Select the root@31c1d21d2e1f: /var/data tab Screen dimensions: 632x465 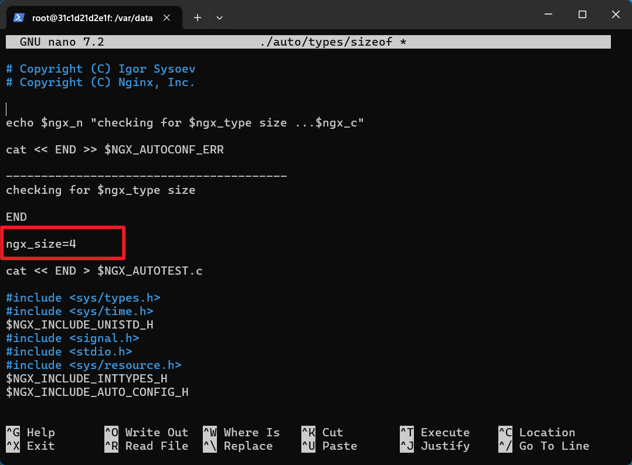tap(94, 18)
